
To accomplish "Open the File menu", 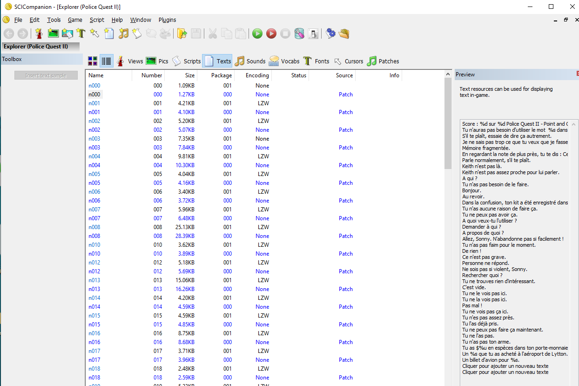I will [x=18, y=20].
